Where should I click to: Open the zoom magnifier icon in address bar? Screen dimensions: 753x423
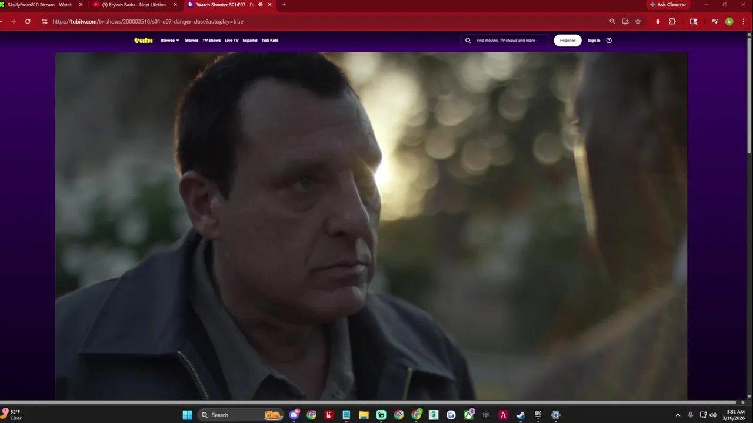[612, 21]
